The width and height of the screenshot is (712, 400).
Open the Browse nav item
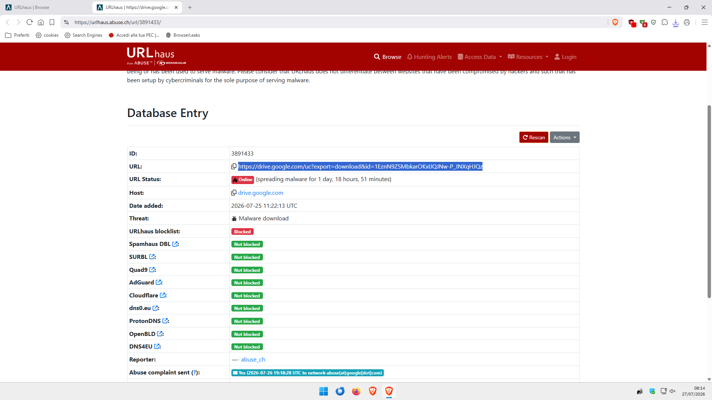[388, 57]
